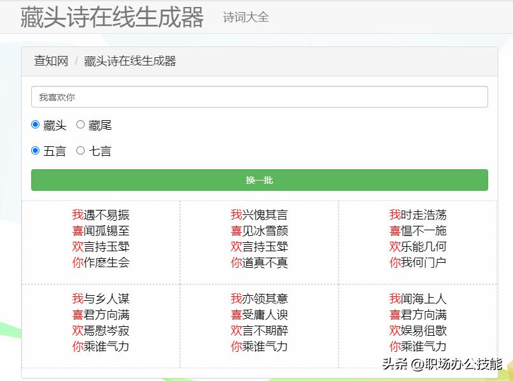This screenshot has height=381, width=513.
Task: Open the 查知网 breadcrumb link
Action: [x=50, y=61]
